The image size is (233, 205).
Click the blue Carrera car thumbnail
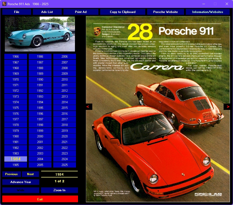40,34
